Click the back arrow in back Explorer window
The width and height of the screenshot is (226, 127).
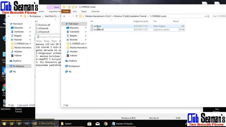point(9,16)
